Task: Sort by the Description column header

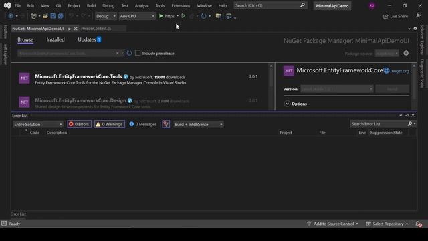Action: tap(57, 133)
